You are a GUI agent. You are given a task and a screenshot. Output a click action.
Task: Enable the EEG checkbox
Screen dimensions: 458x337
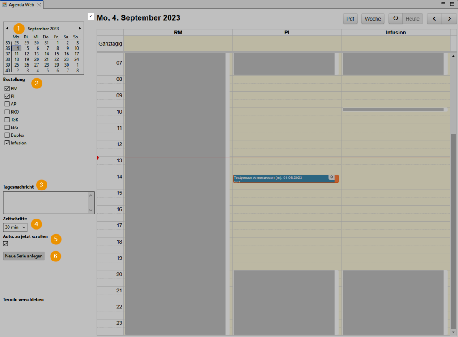7,127
